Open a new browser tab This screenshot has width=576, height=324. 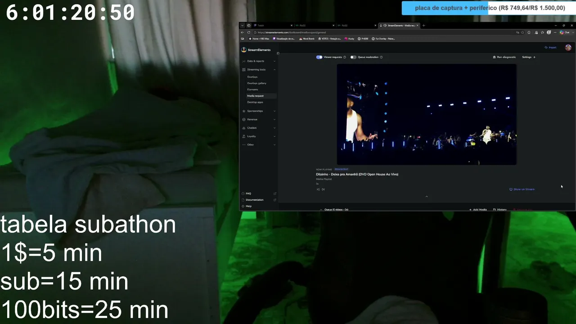(x=423, y=25)
